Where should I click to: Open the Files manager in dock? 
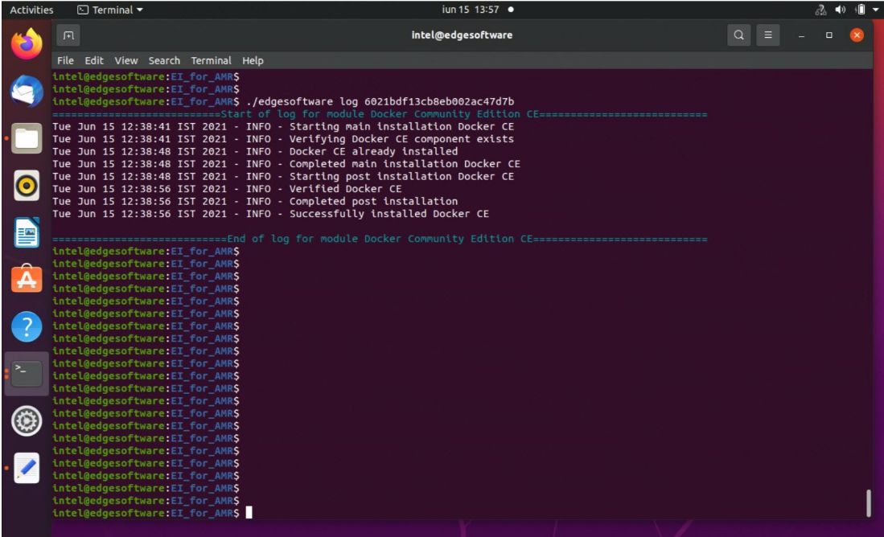[27, 138]
